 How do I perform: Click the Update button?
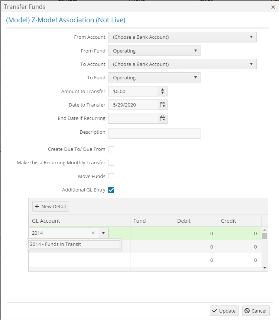point(224,311)
